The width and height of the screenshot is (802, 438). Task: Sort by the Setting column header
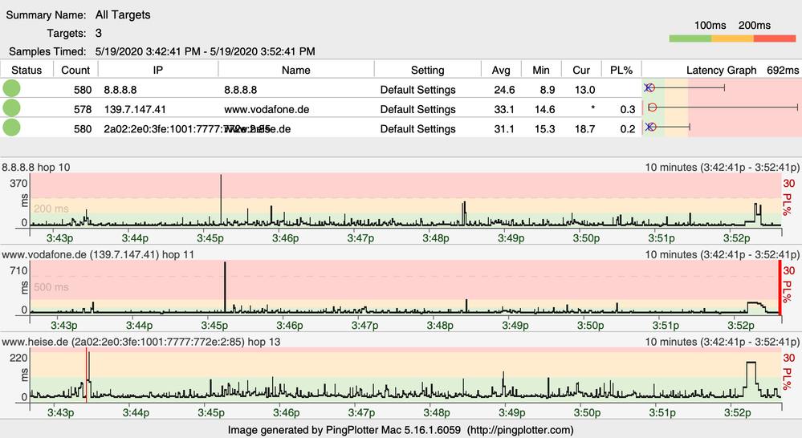428,70
